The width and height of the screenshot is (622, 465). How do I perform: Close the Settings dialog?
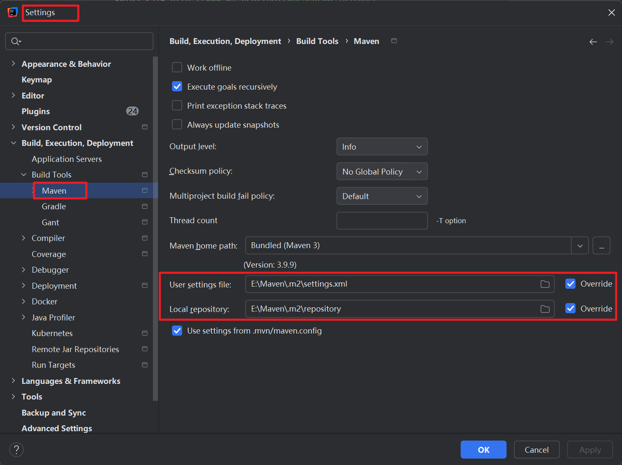(611, 13)
